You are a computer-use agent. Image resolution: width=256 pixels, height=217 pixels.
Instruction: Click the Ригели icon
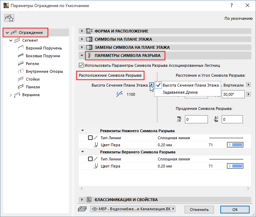21,64
